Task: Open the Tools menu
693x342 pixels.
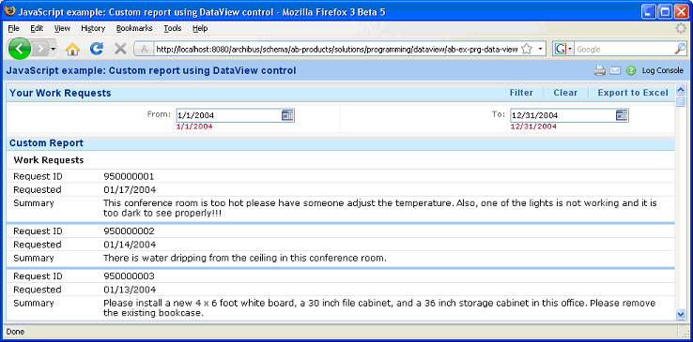Action: click(173, 28)
